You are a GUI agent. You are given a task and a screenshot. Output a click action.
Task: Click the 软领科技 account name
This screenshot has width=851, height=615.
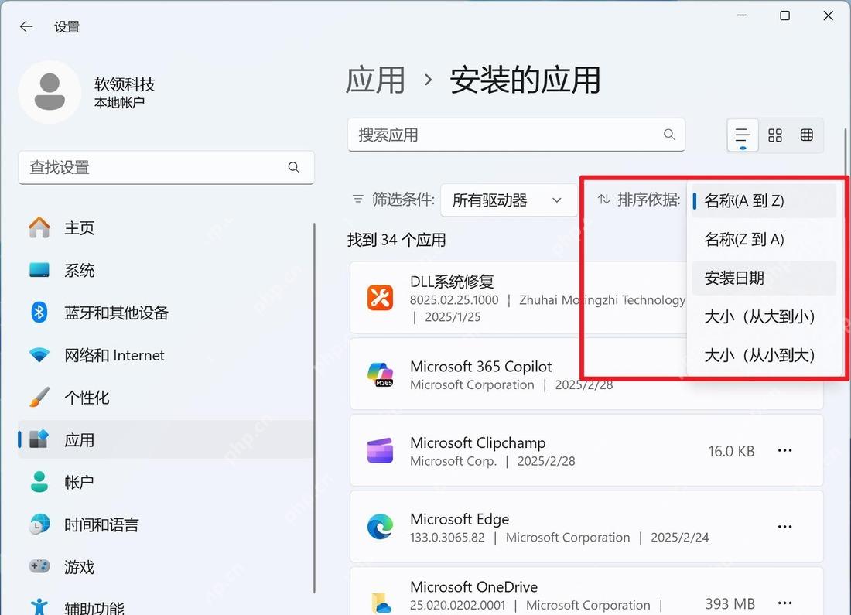[x=125, y=84]
